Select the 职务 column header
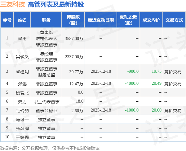Image resolution: width=186 pixels, height=151 pixels. tap(46, 20)
